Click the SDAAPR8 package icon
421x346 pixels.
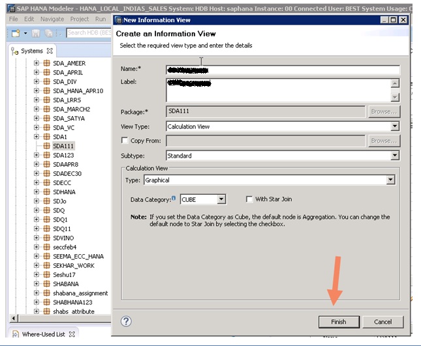(47, 164)
